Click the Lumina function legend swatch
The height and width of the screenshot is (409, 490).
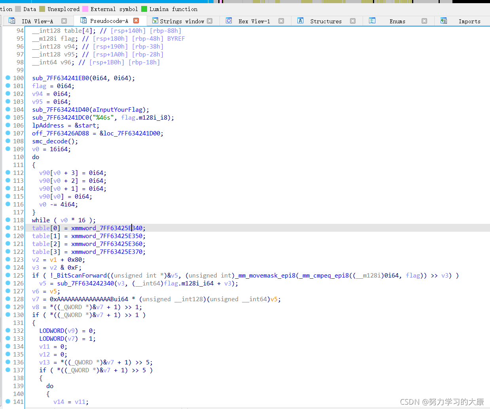tap(144, 9)
